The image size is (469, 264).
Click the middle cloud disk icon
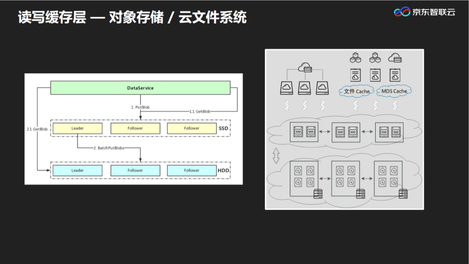pos(304,88)
